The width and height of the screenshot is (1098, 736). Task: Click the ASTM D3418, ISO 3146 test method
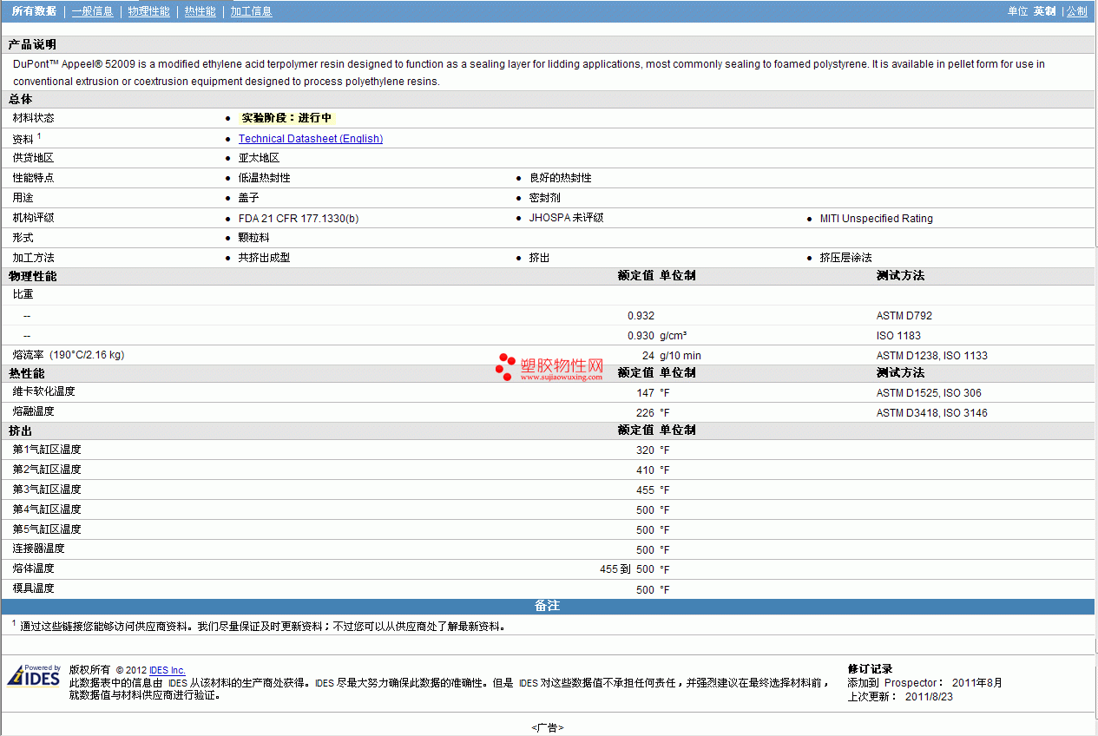pyautogui.click(x=932, y=413)
